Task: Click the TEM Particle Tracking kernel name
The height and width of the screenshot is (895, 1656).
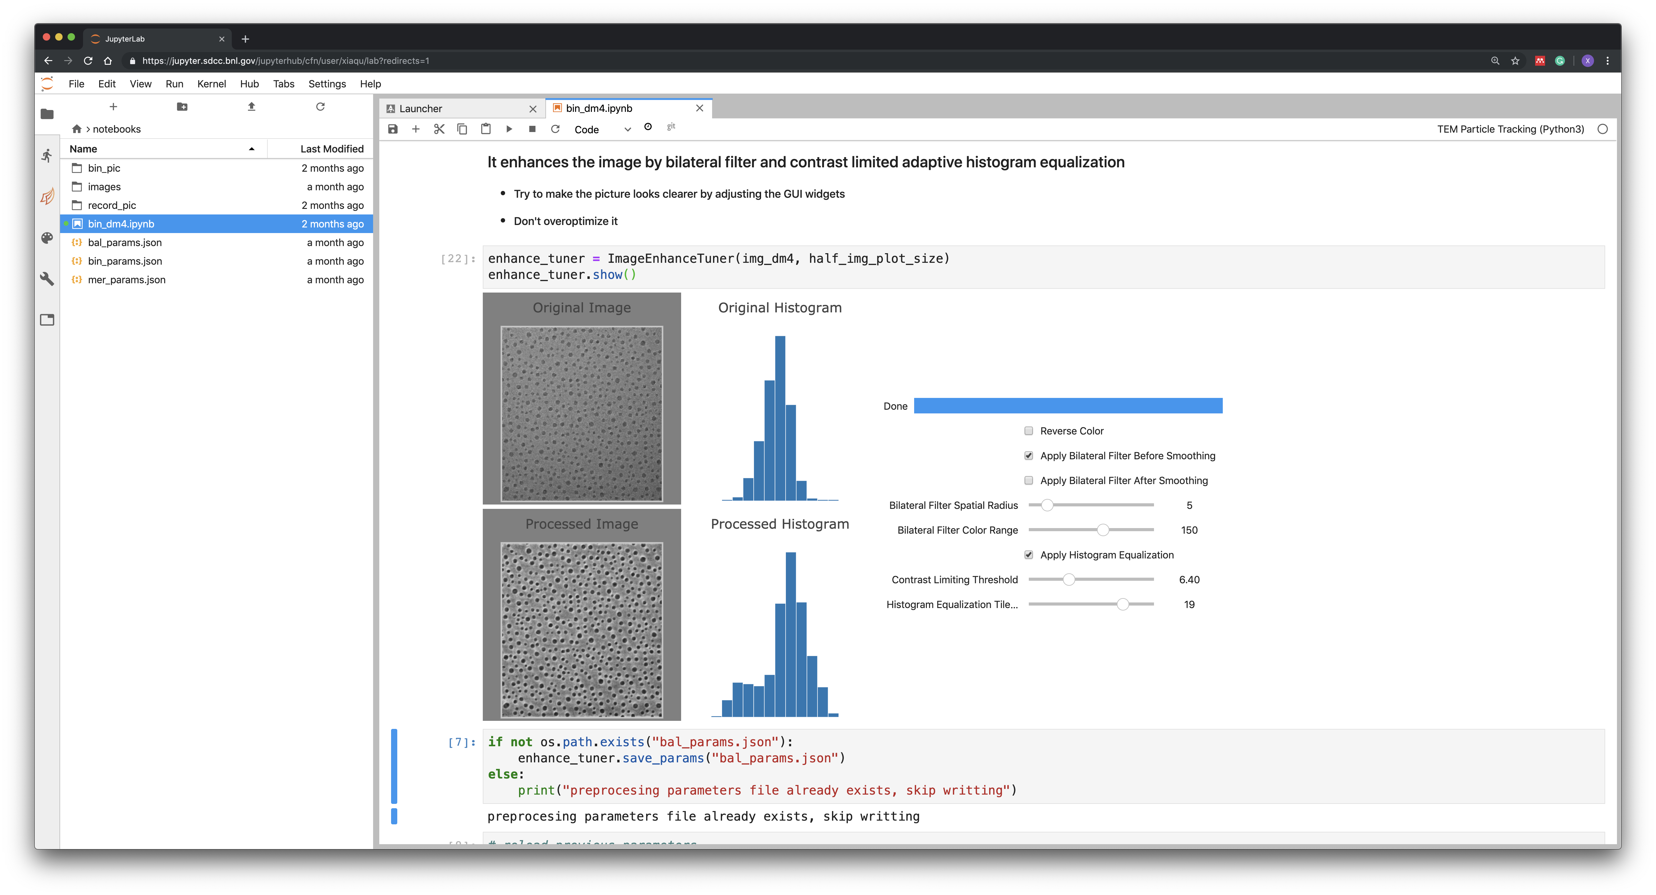Action: (1510, 129)
